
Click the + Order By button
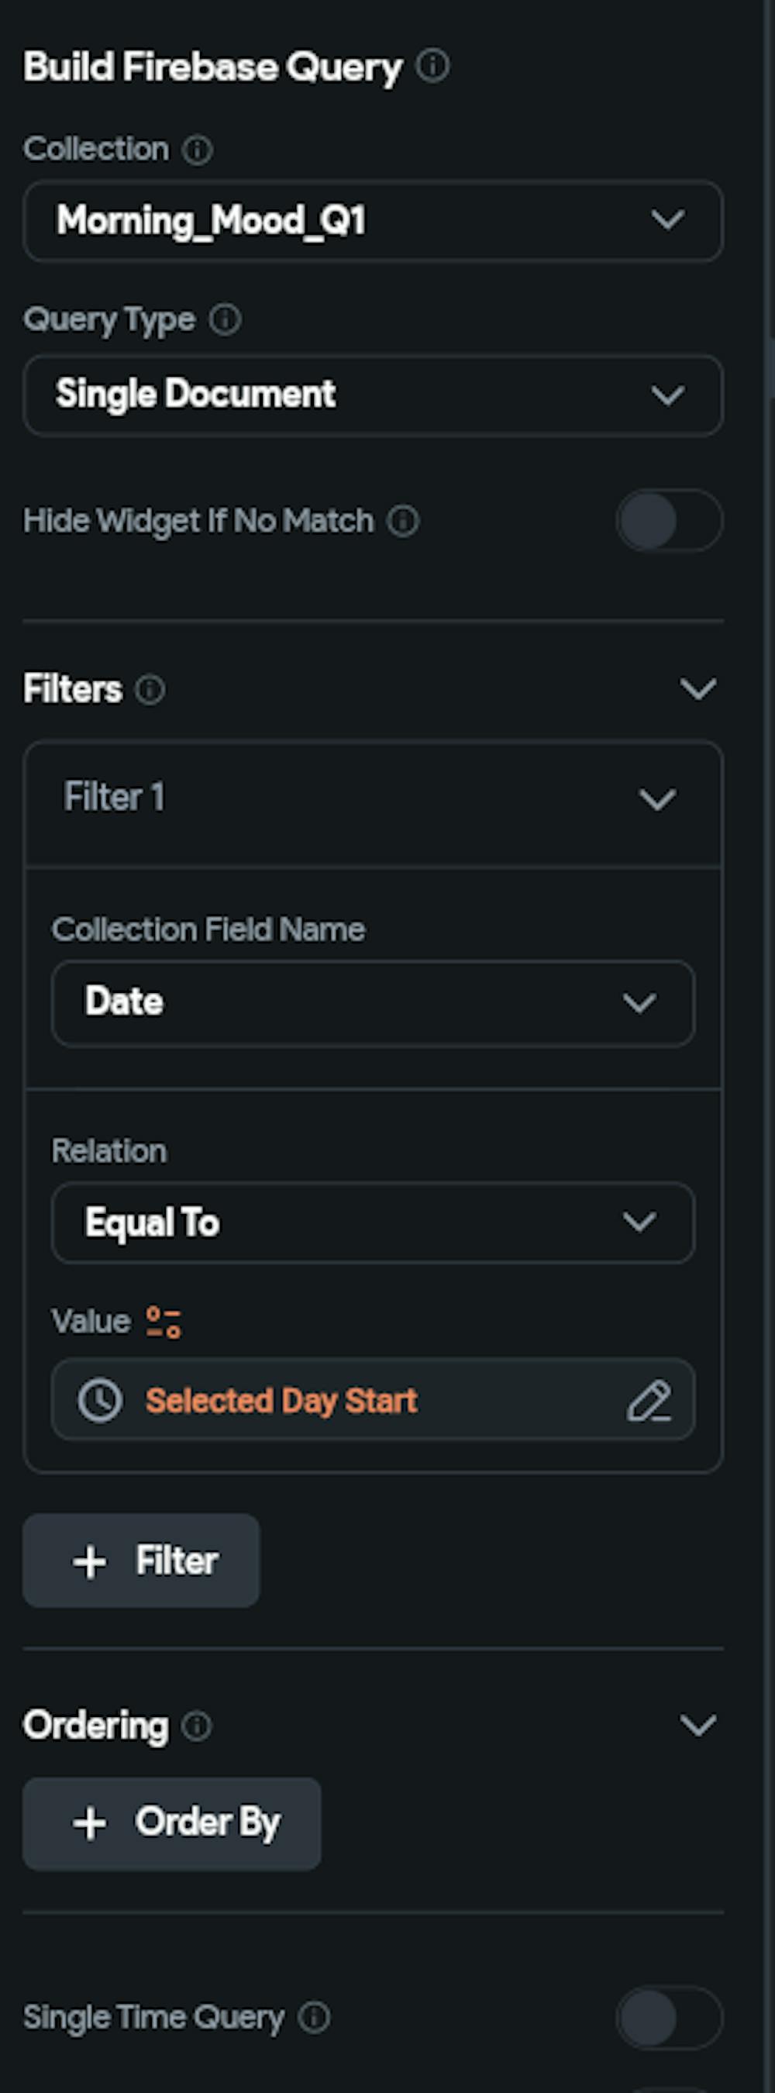click(171, 1823)
